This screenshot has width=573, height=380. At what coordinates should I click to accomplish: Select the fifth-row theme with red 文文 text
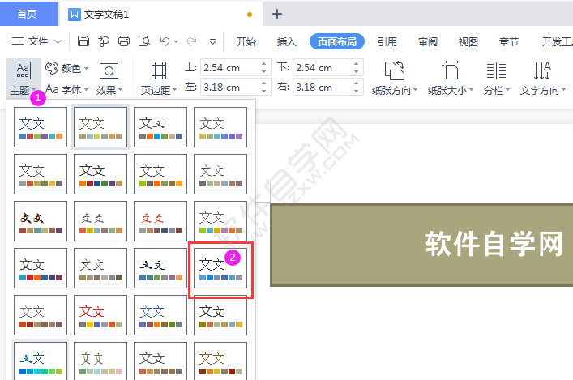pyautogui.click(x=100, y=315)
